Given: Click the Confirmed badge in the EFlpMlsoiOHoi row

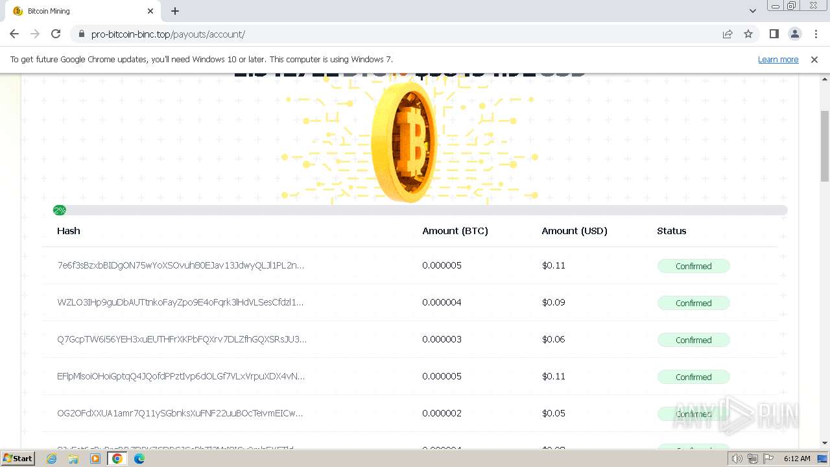Looking at the screenshot, I should (x=694, y=377).
